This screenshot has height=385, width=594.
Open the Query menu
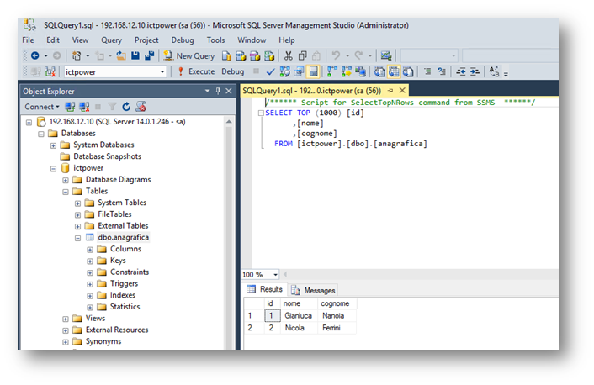click(111, 40)
